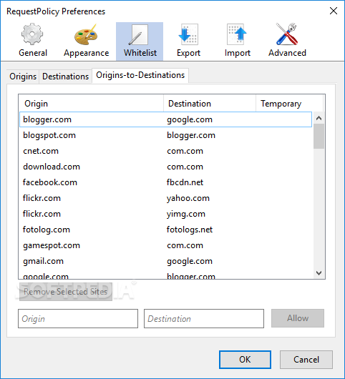The width and height of the screenshot is (345, 379).
Task: Close the RequestPolicy Preferences window
Action: click(334, 11)
